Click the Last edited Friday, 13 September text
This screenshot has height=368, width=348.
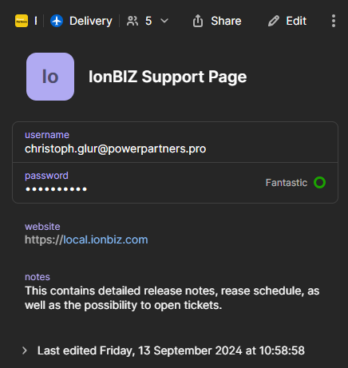(x=171, y=350)
